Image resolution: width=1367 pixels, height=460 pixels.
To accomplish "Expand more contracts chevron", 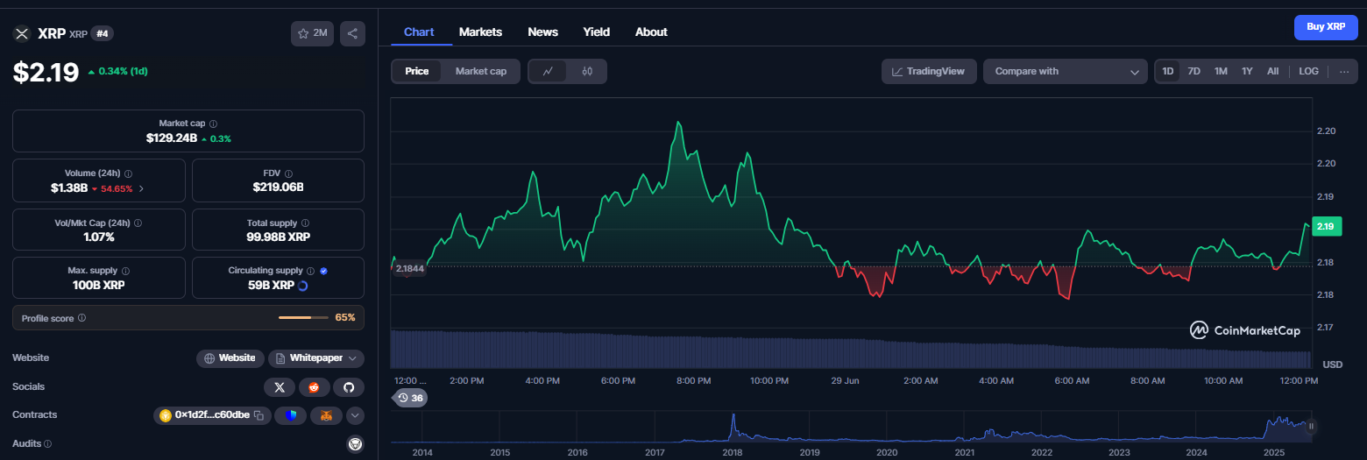I will (355, 415).
